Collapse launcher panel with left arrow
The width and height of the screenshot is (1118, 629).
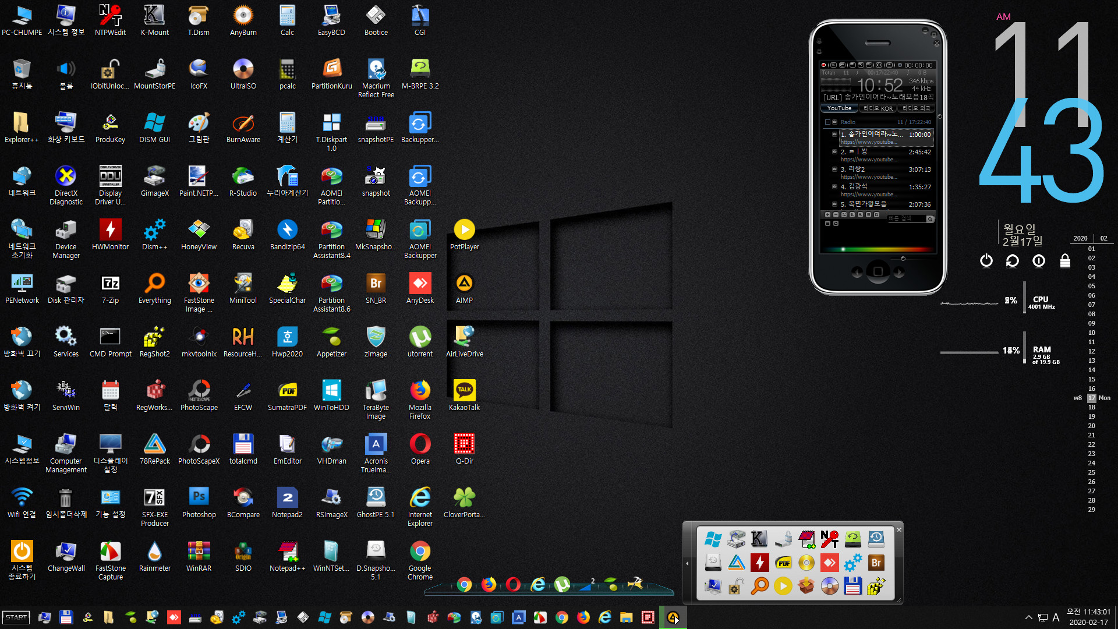pyautogui.click(x=687, y=563)
